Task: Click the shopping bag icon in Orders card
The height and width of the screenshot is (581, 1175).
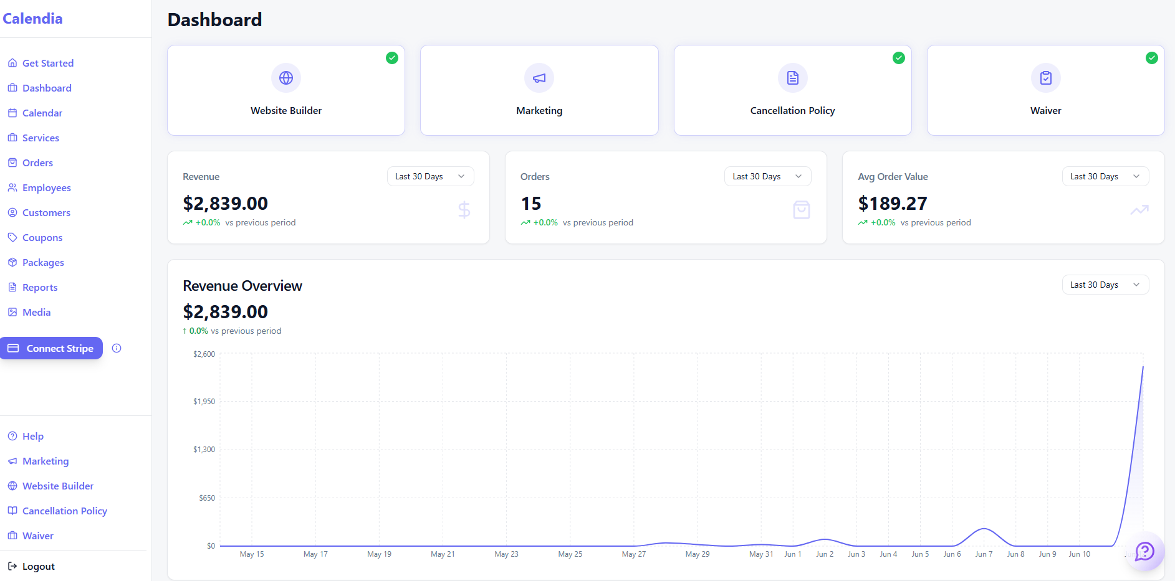Action: pyautogui.click(x=802, y=210)
